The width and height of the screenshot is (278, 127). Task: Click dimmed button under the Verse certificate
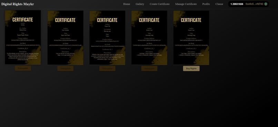pos(107,68)
